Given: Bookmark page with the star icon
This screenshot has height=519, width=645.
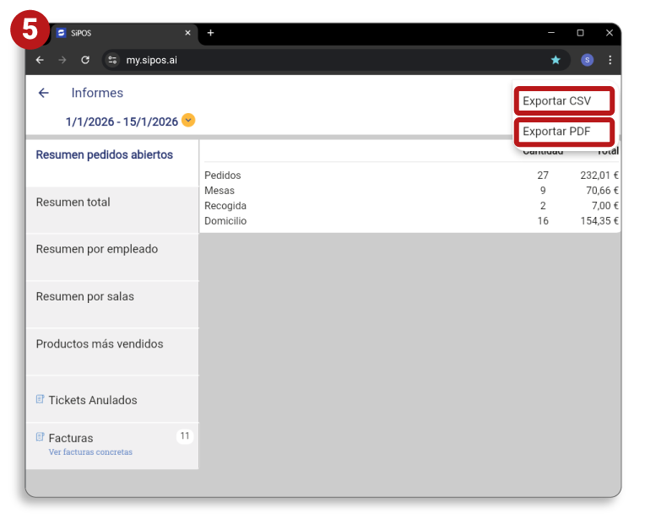Looking at the screenshot, I should (556, 60).
